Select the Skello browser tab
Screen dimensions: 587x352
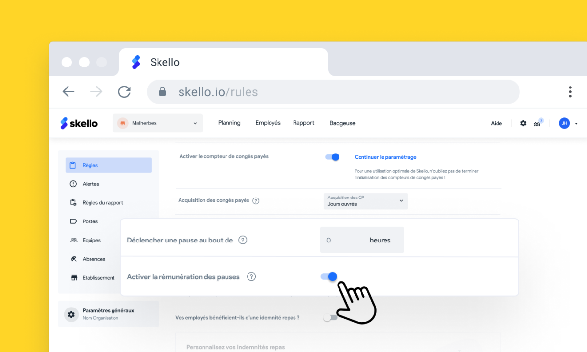(223, 62)
